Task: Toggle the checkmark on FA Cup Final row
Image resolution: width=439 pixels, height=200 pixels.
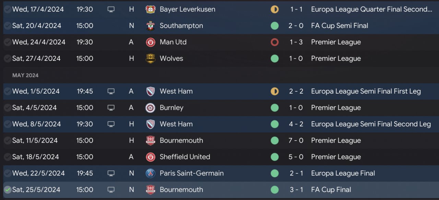Action: coord(7,190)
